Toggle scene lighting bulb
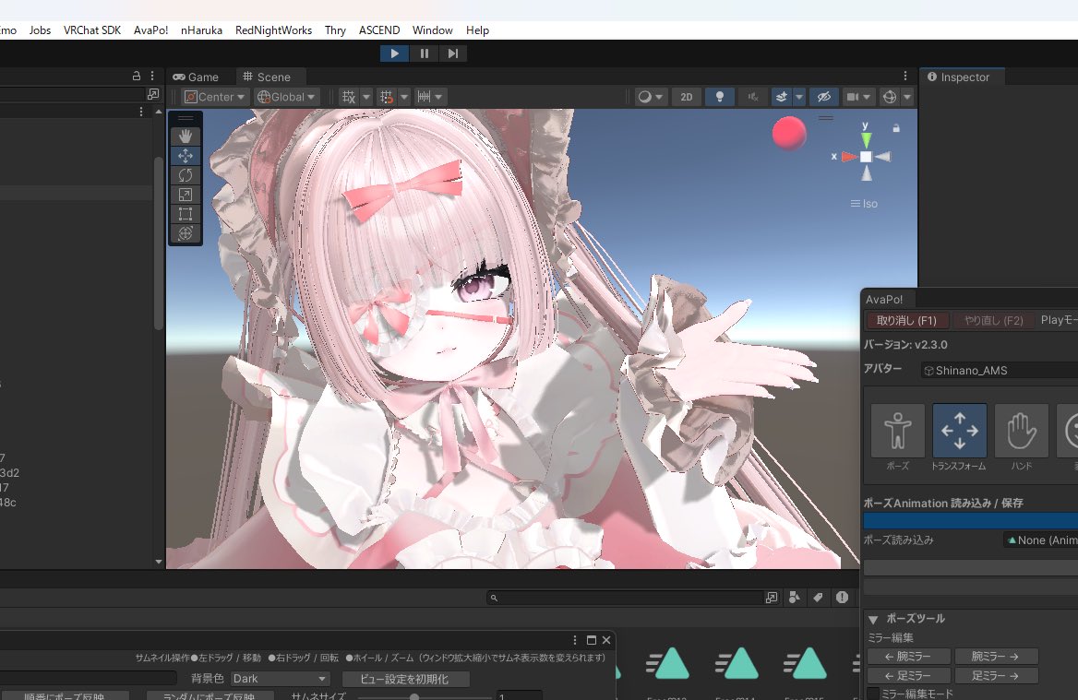This screenshot has width=1078, height=700. pos(720,97)
